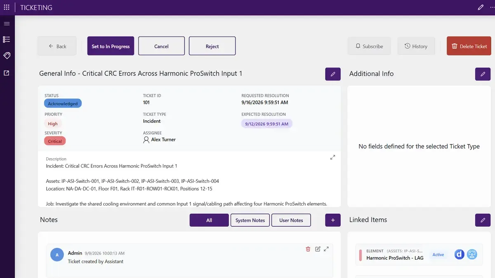Viewport: 495px width, 278px height.
Task: Open the app launcher grid icon
Action: pos(6,7)
